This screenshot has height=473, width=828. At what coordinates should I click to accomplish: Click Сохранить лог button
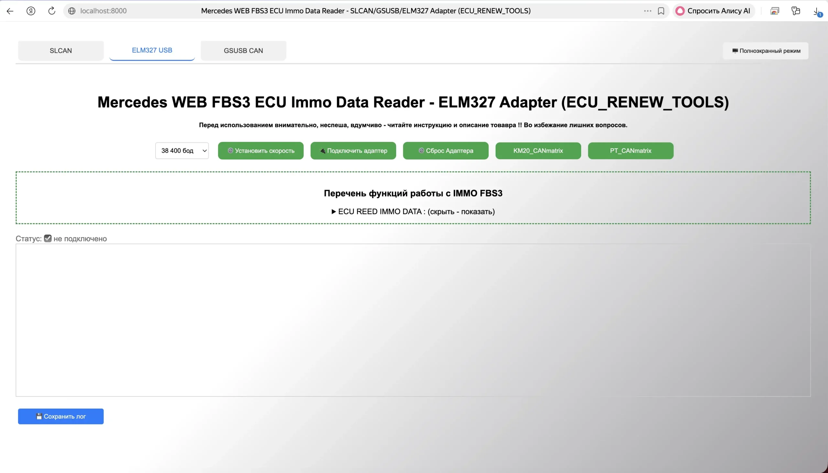click(x=61, y=416)
